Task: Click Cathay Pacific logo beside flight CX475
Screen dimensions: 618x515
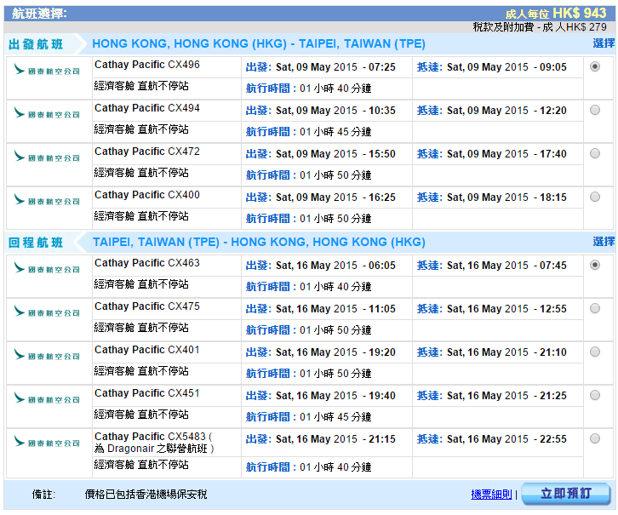Action: point(47,312)
